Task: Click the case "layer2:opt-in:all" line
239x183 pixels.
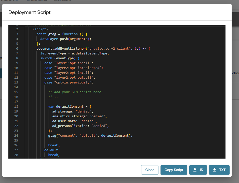Action: point(69,73)
